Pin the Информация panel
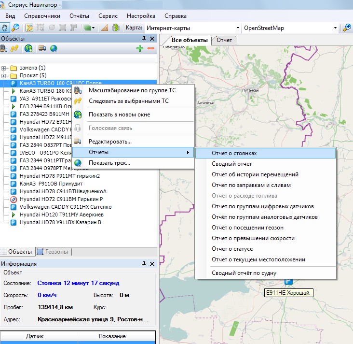The height and width of the screenshot is (344, 353). tap(144, 264)
